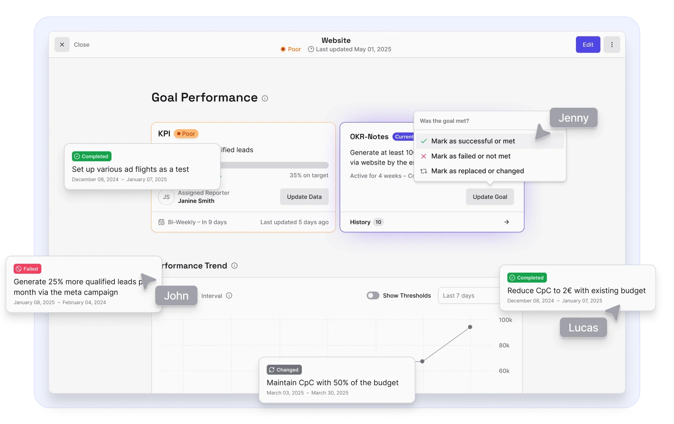Click info icon beside Interval label

229,296
